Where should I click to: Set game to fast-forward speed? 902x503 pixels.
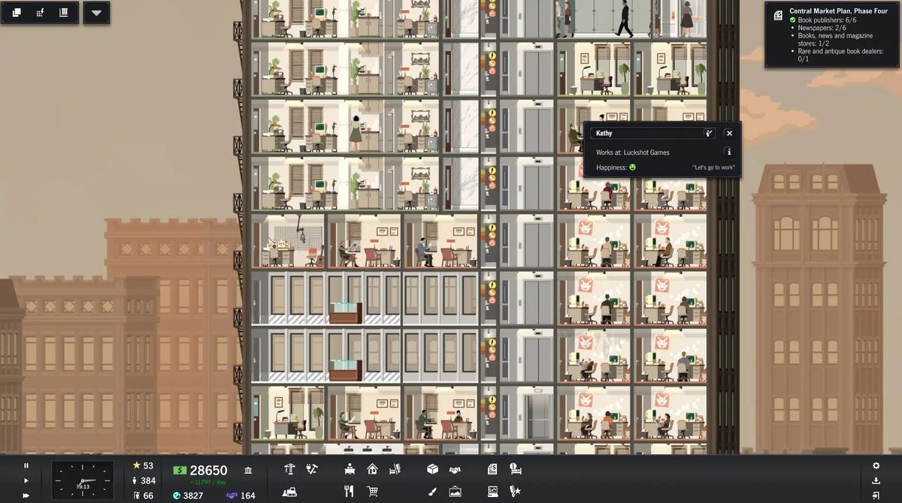26,495
